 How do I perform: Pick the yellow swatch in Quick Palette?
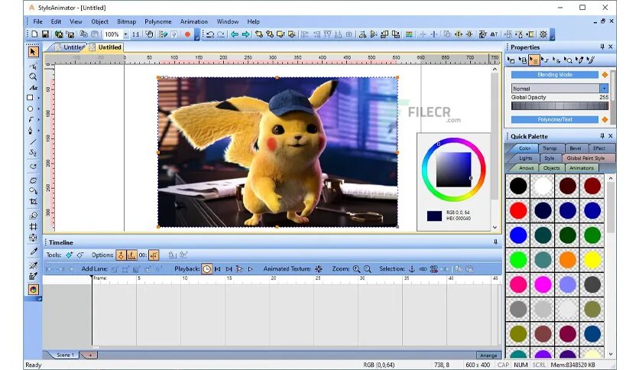pos(592,260)
